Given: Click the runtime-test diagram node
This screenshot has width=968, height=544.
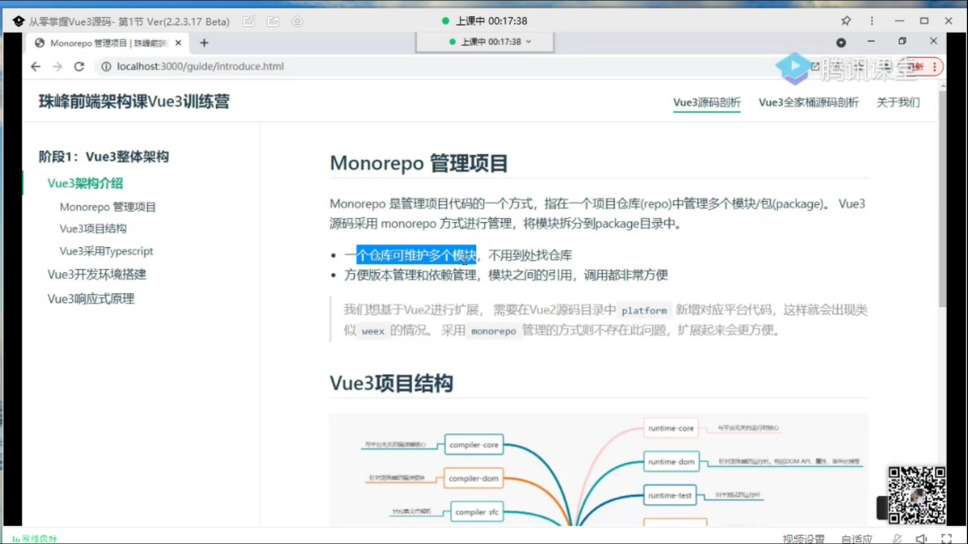Looking at the screenshot, I should click(670, 496).
